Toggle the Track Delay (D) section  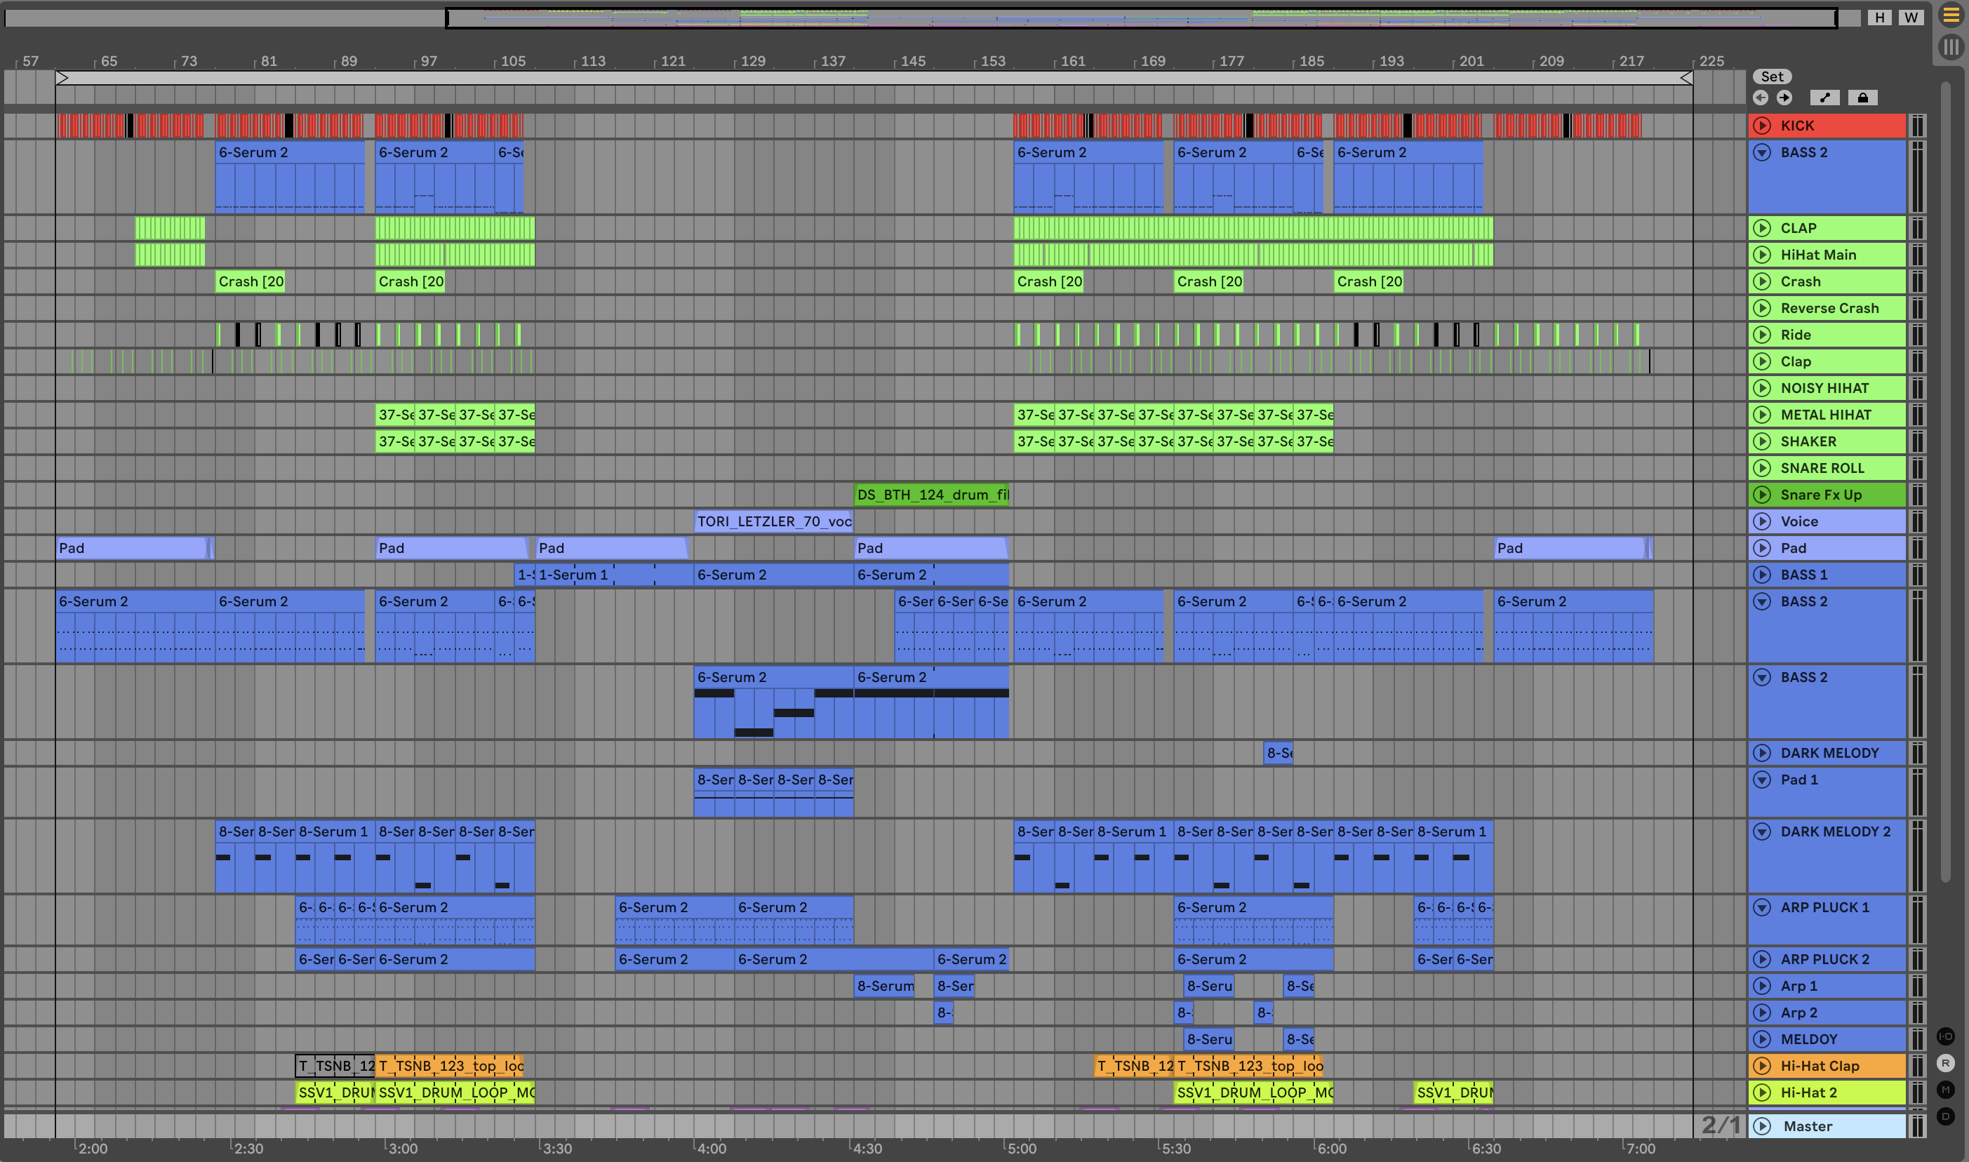1946,1116
